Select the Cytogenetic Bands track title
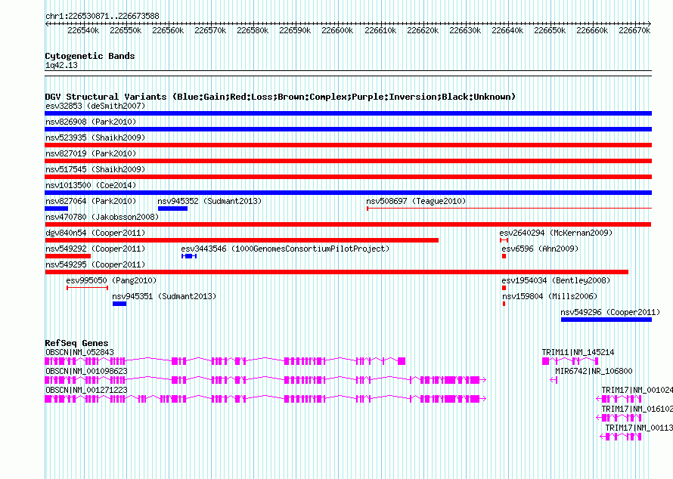 [90, 56]
